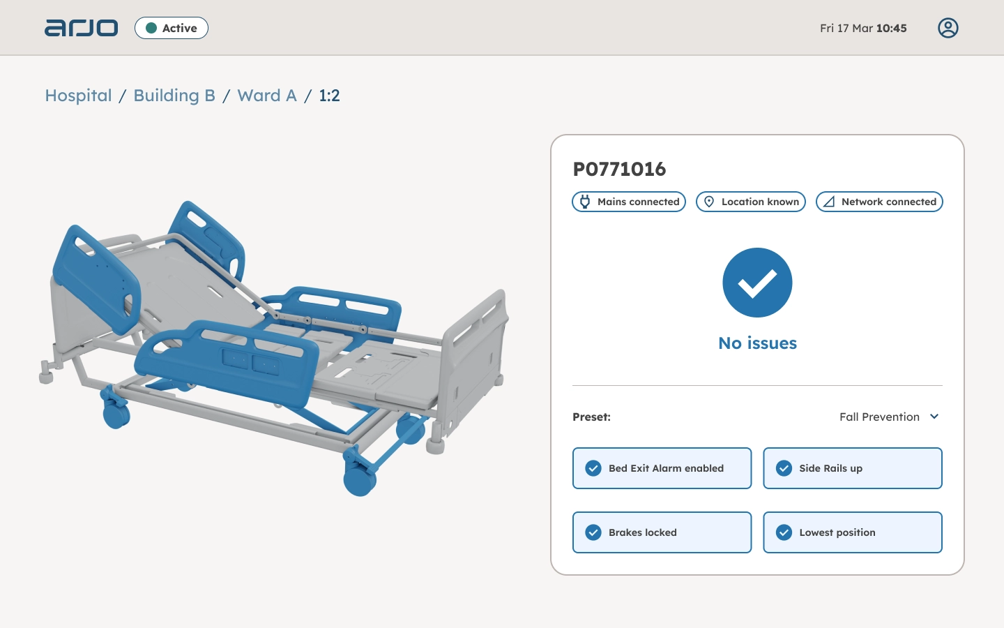Click the location pin icon
The width and height of the screenshot is (1004, 628).
709,202
